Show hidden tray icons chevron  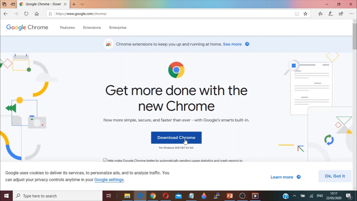click(294, 196)
